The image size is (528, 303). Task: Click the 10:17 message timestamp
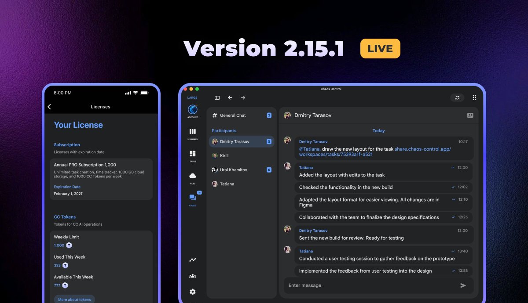(463, 142)
